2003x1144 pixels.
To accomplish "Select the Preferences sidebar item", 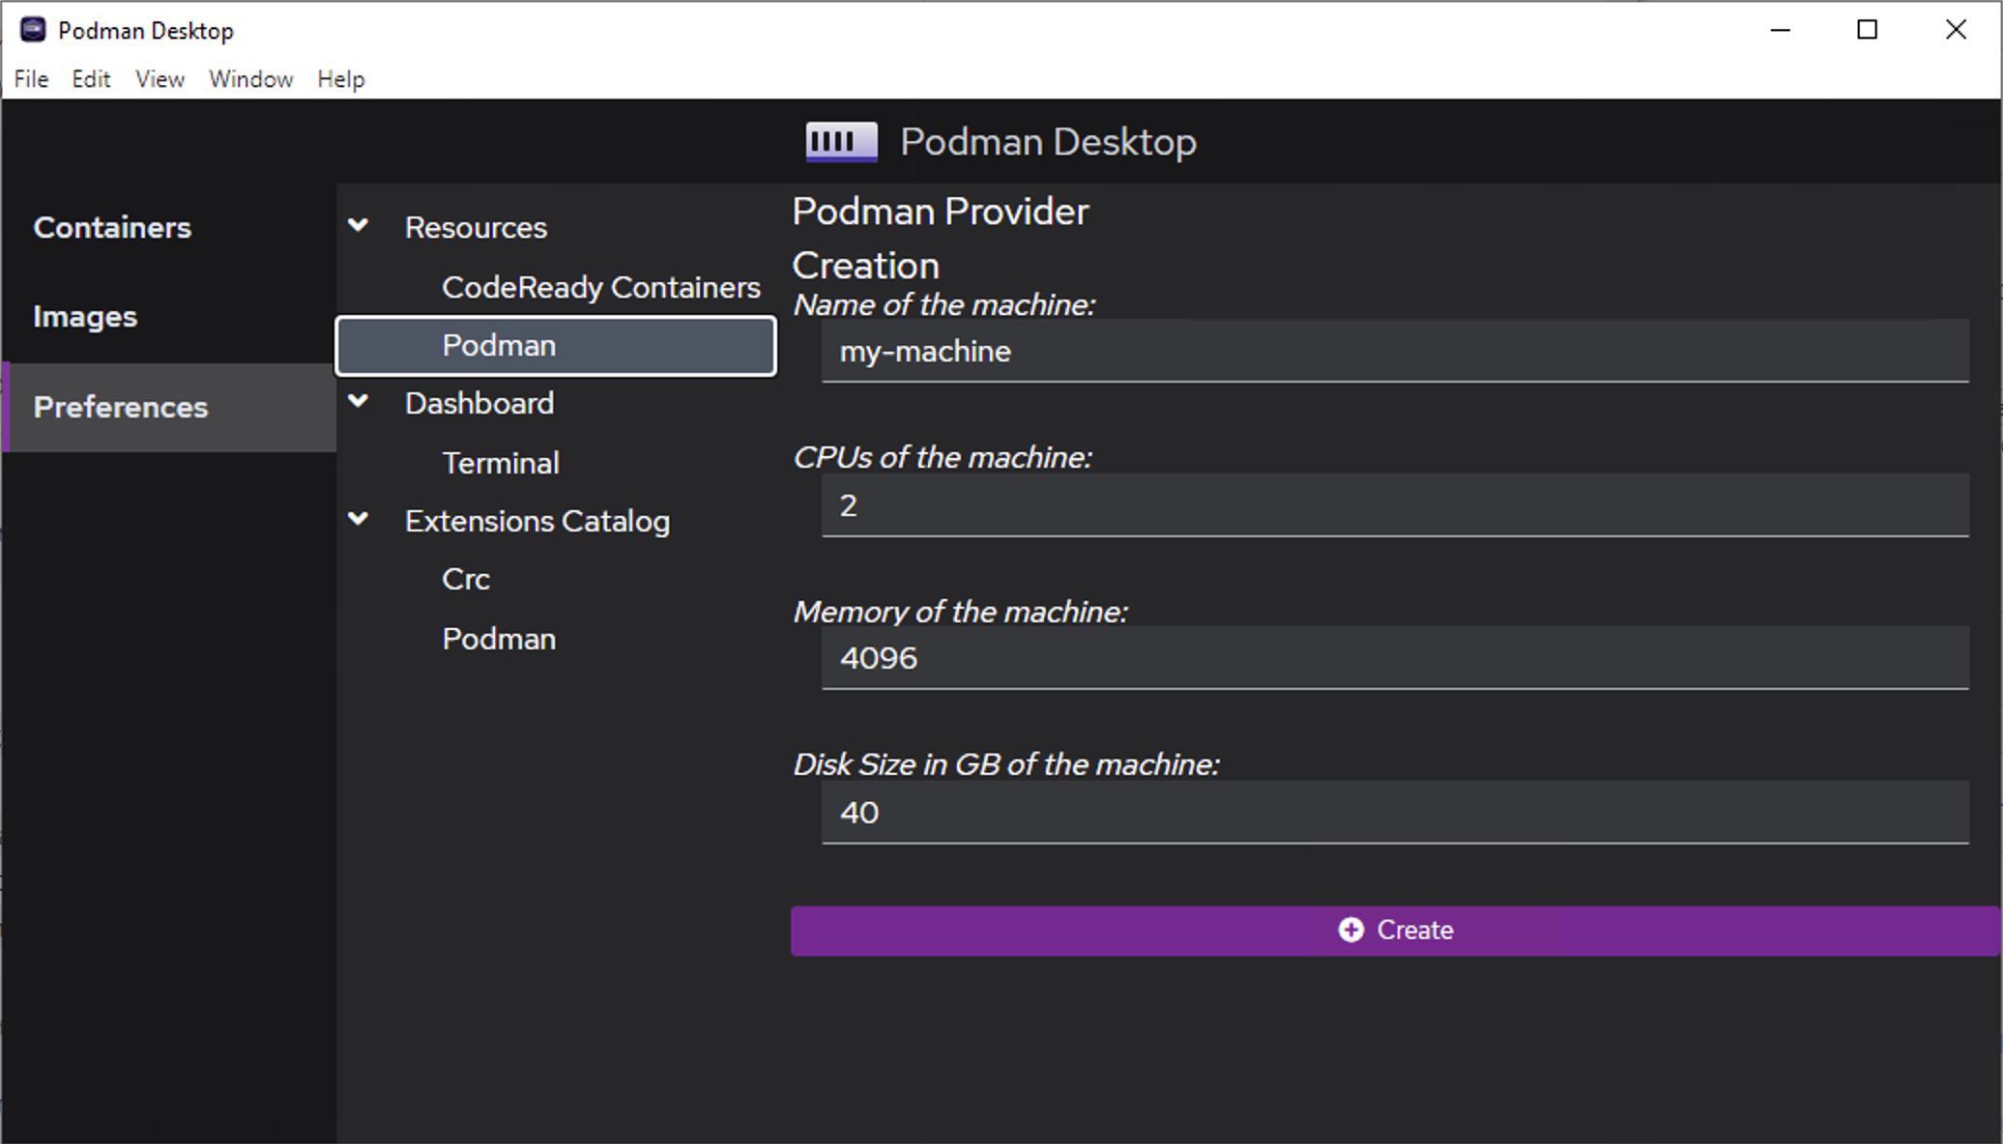I will tap(168, 407).
